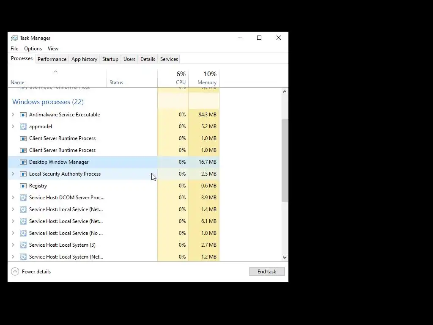The height and width of the screenshot is (325, 433).
Task: Sort by the Status column header
Action: pyautogui.click(x=132, y=78)
